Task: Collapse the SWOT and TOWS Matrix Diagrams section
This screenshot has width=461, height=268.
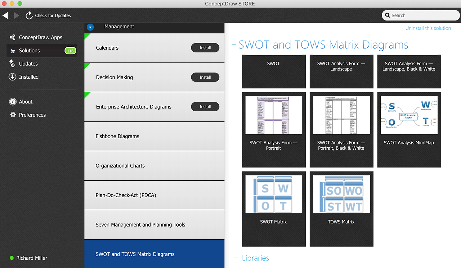Action: pos(234,45)
